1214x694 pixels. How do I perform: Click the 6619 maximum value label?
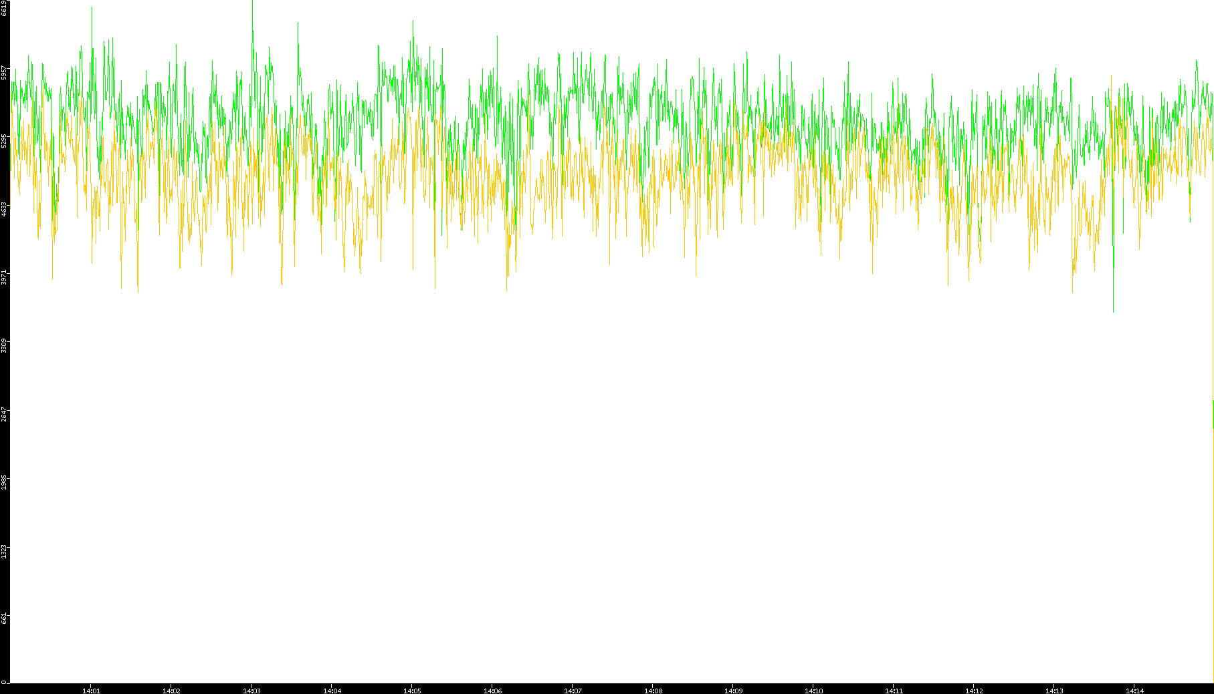click(5, 8)
